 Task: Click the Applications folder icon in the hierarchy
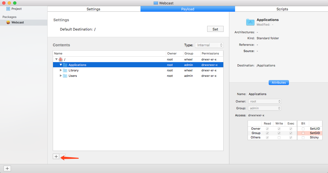point(65,65)
